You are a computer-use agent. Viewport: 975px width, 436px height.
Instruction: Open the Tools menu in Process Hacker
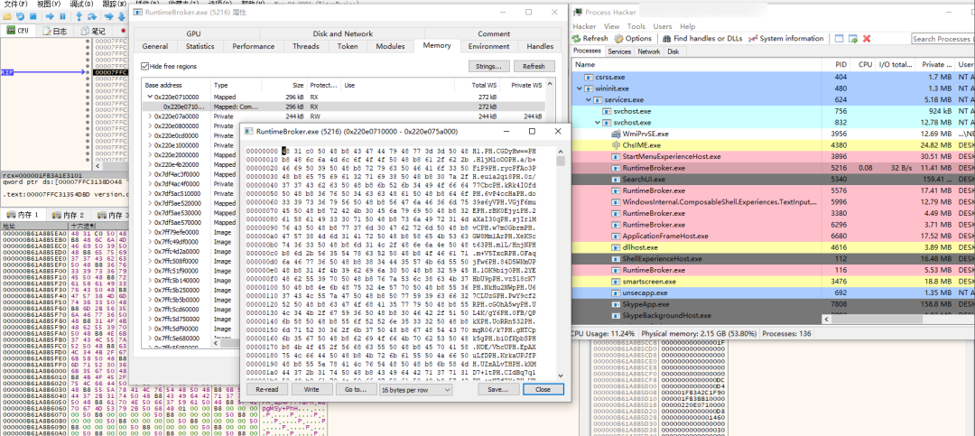(636, 27)
